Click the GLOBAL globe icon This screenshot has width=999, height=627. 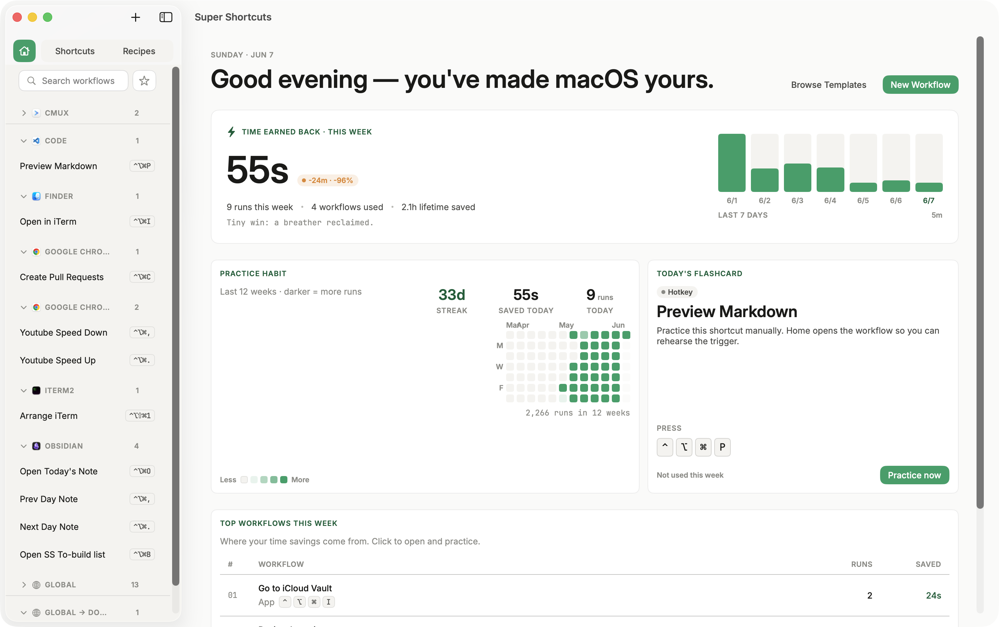[x=36, y=584]
